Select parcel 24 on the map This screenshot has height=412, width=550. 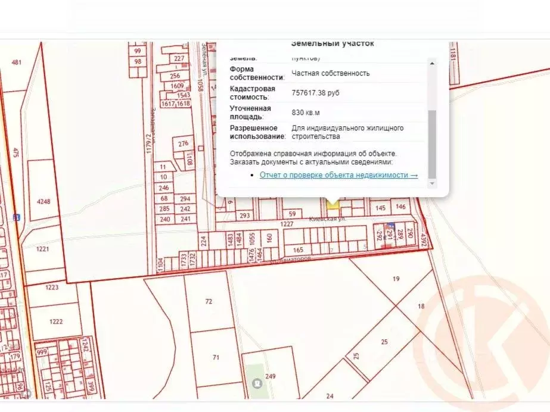(x=330, y=397)
